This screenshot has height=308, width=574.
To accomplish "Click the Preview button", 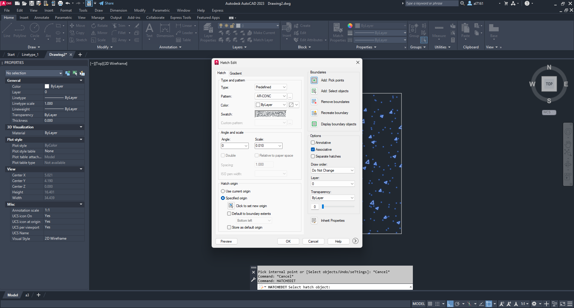I will pos(226,241).
